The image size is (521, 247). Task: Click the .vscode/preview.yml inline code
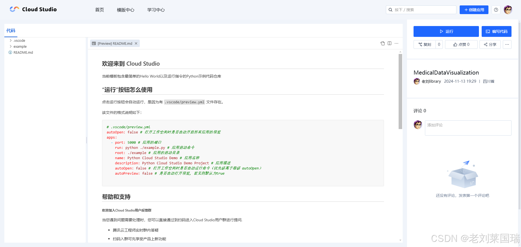point(185,102)
